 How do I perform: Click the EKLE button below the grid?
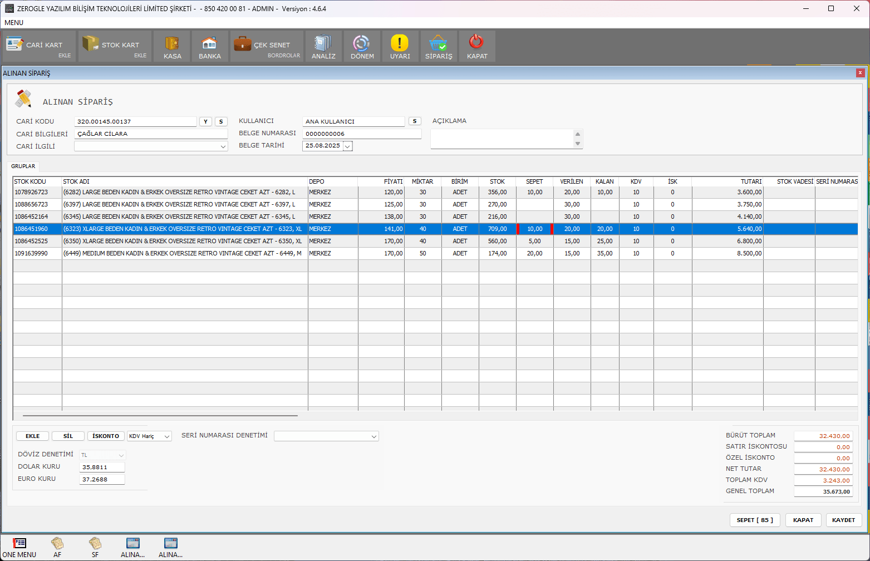tap(32, 436)
